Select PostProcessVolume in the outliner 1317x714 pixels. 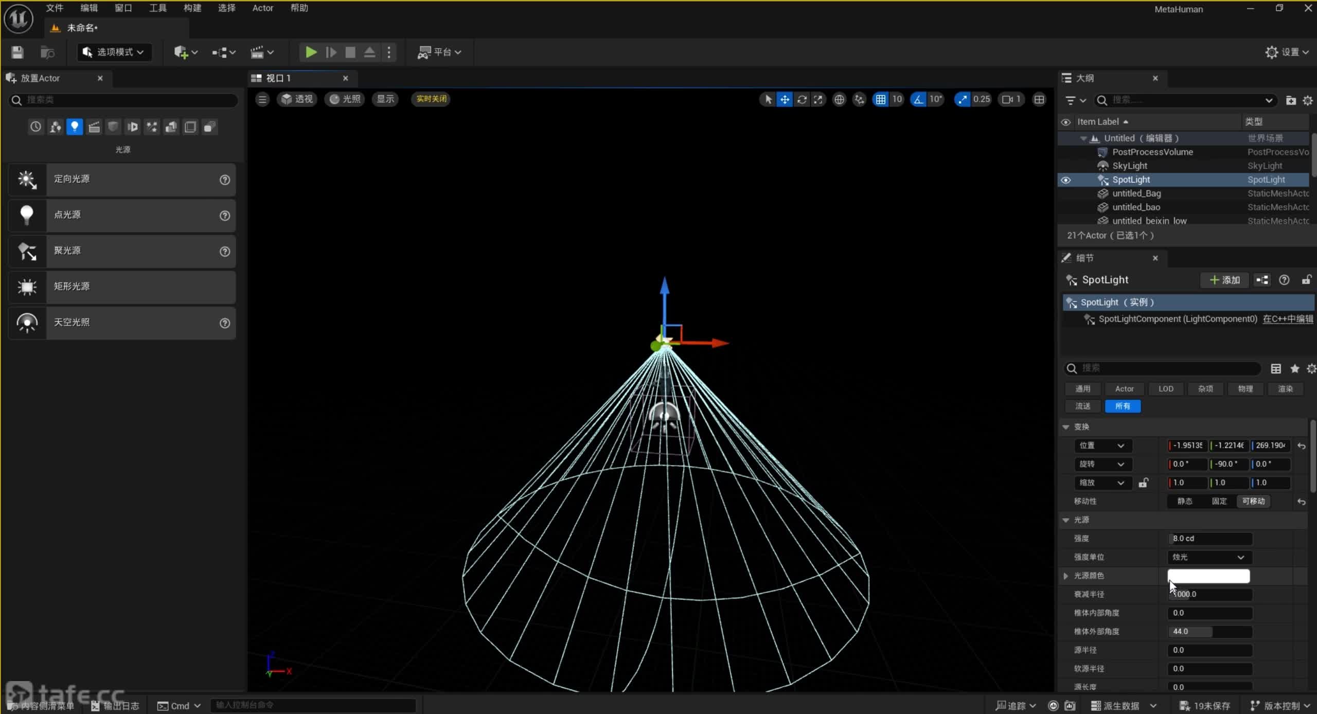click(x=1152, y=152)
